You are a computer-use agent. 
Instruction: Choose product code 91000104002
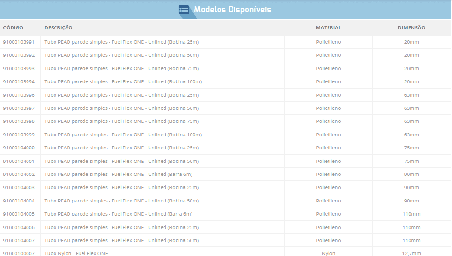[x=19, y=175]
